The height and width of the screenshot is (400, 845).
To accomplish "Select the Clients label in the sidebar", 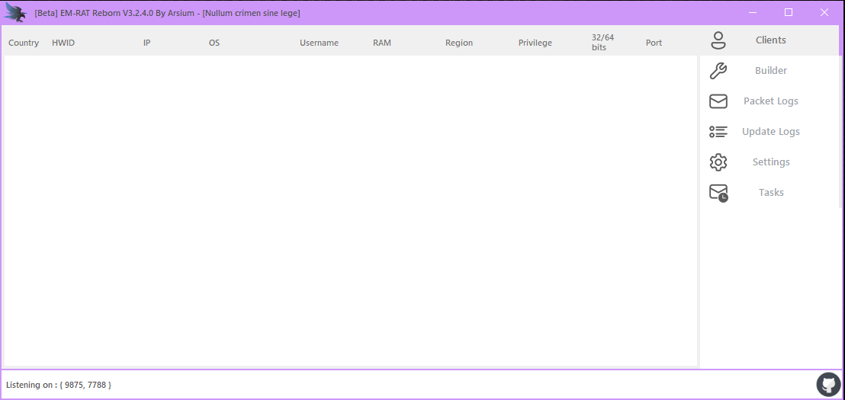I will coord(770,40).
